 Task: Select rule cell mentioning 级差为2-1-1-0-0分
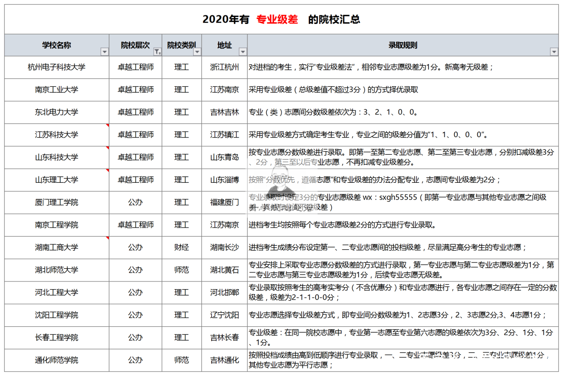pos(403,293)
